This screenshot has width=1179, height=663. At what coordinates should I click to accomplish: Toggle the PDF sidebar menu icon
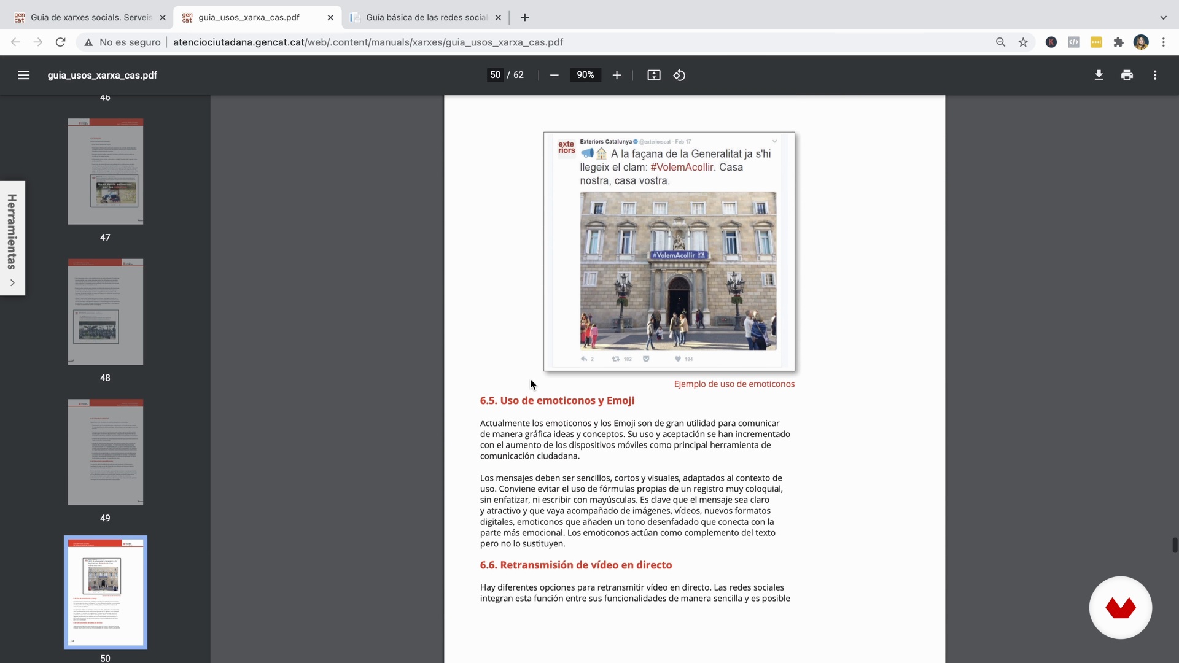[x=24, y=75]
